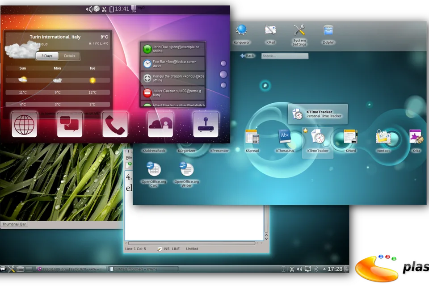This screenshot has width=429, height=286.
Task: Click system tray Klipper scissors icon
Action: point(292,269)
